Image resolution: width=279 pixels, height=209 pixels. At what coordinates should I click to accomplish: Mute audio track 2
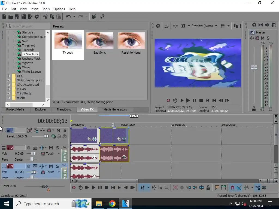click(51, 148)
